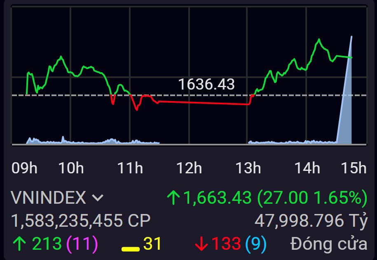Viewport: 377px width, 260px height.
Task: Click the blue floor count (9)
Action: pos(255,244)
